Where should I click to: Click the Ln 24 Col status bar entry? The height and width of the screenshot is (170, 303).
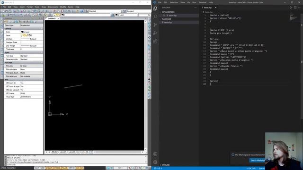point(251,169)
